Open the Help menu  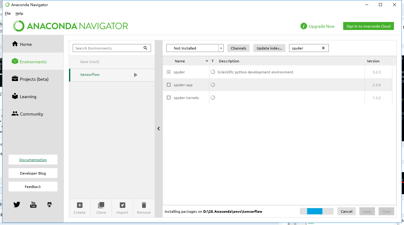(19, 13)
